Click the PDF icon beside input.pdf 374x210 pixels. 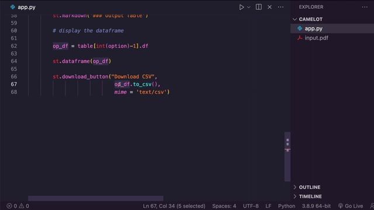coord(300,38)
